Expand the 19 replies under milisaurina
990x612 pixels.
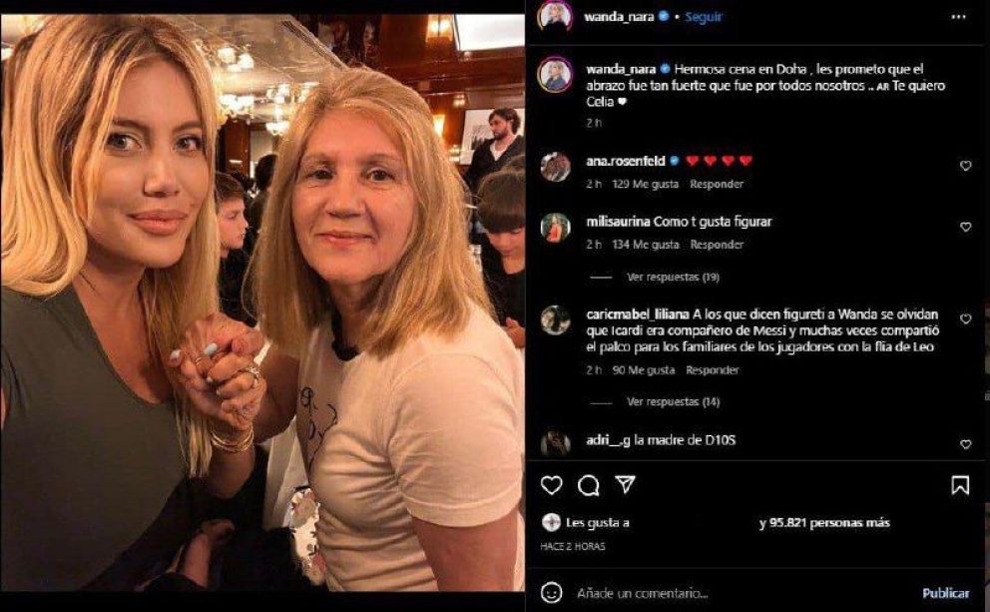tap(673, 277)
